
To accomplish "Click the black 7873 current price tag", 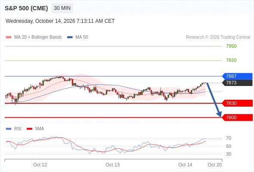I will (237, 83).
